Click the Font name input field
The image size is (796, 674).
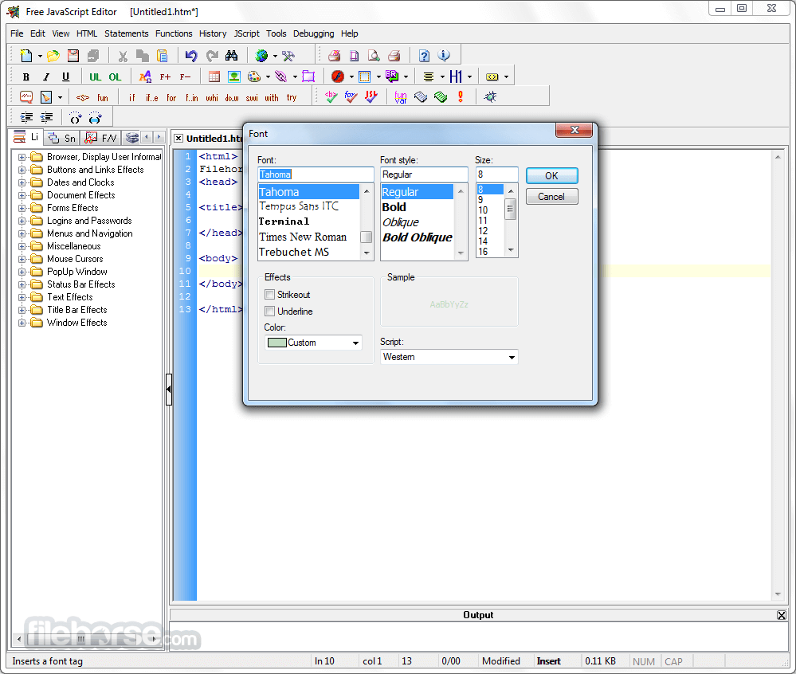click(316, 174)
